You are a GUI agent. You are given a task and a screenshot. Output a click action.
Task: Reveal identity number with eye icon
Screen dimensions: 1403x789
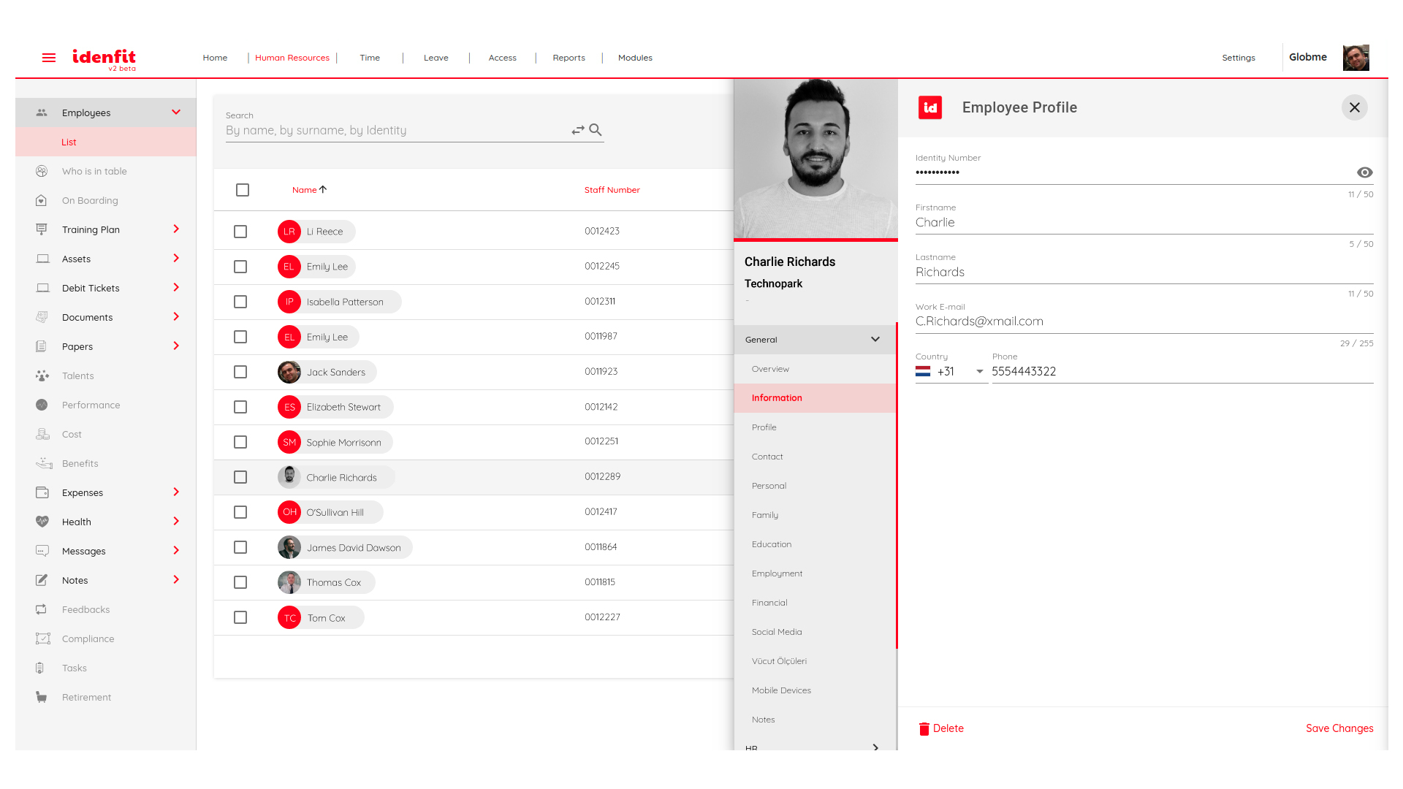click(x=1364, y=172)
